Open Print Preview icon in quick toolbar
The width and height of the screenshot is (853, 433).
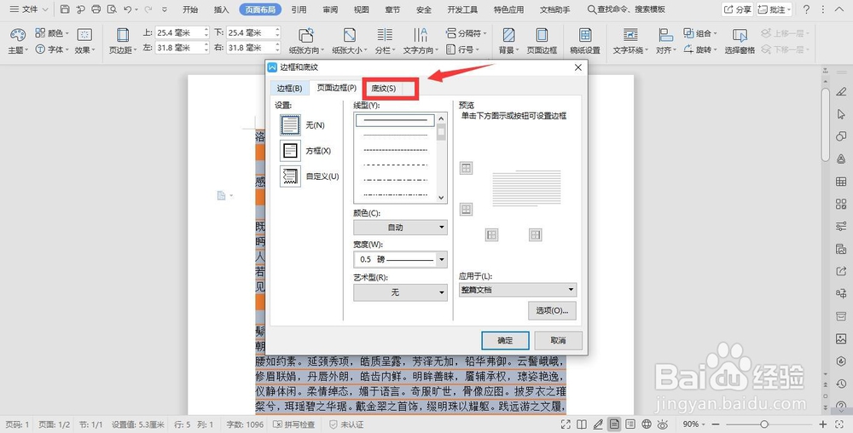112,9
